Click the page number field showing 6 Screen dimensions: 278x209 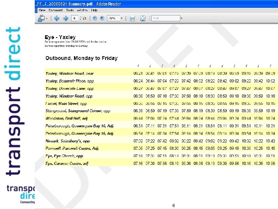[75, 18]
